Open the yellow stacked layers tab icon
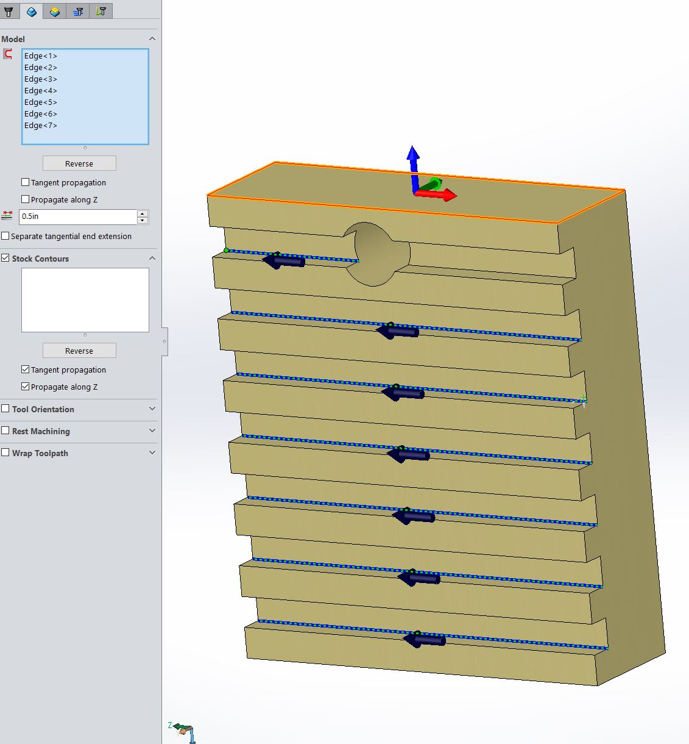The width and height of the screenshot is (689, 744). (x=54, y=10)
